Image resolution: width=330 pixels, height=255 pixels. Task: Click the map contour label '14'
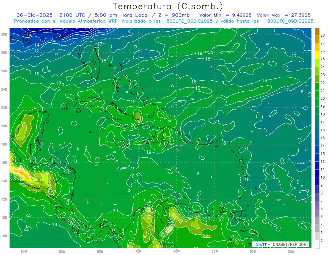tap(37, 45)
